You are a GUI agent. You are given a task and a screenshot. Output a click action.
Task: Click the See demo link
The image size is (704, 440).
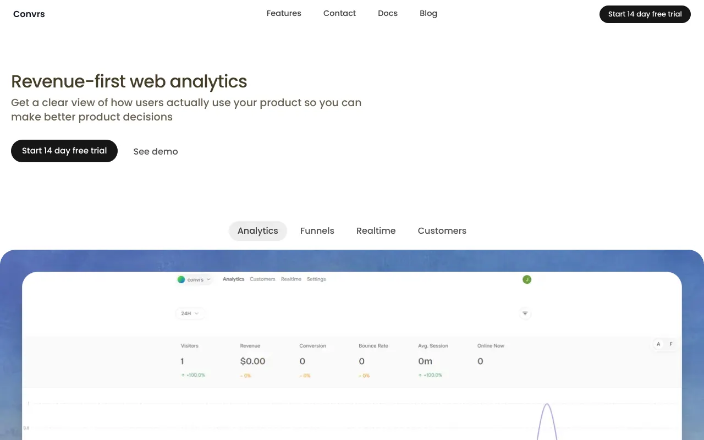(x=156, y=151)
